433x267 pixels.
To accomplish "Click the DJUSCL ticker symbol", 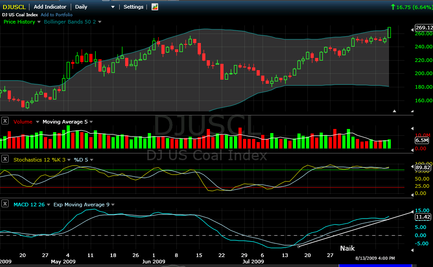I will (x=14, y=7).
